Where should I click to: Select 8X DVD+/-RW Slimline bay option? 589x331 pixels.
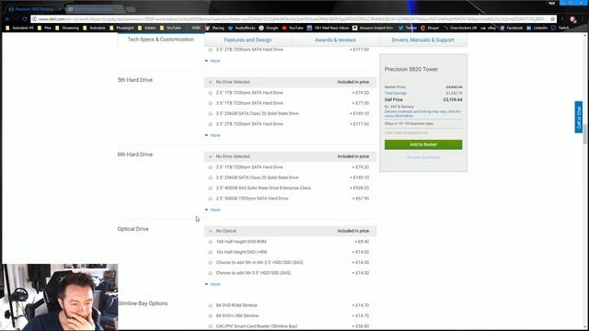(x=211, y=316)
